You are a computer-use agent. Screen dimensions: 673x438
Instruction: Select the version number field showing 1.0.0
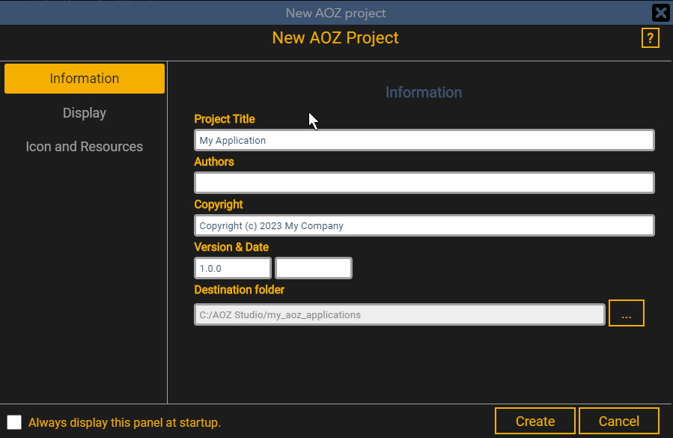click(x=232, y=268)
